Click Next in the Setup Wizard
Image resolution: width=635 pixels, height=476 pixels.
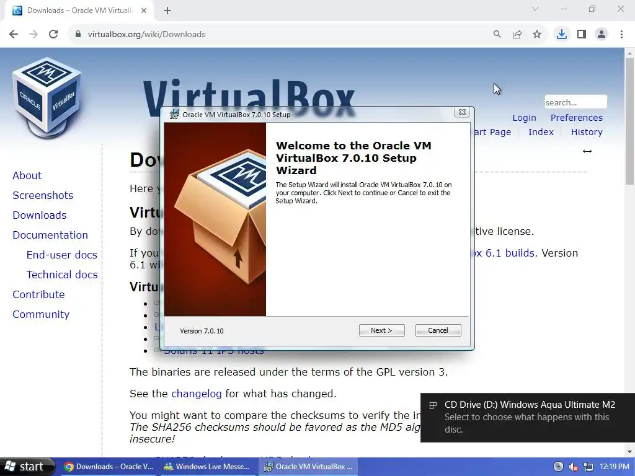(381, 330)
